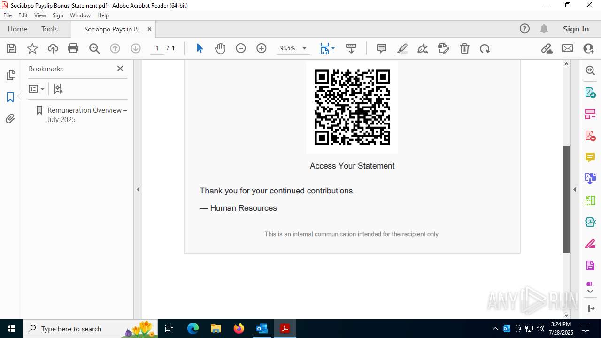Open Outlook from the taskbar
Viewport: 601px width, 338px height.
tap(262, 329)
